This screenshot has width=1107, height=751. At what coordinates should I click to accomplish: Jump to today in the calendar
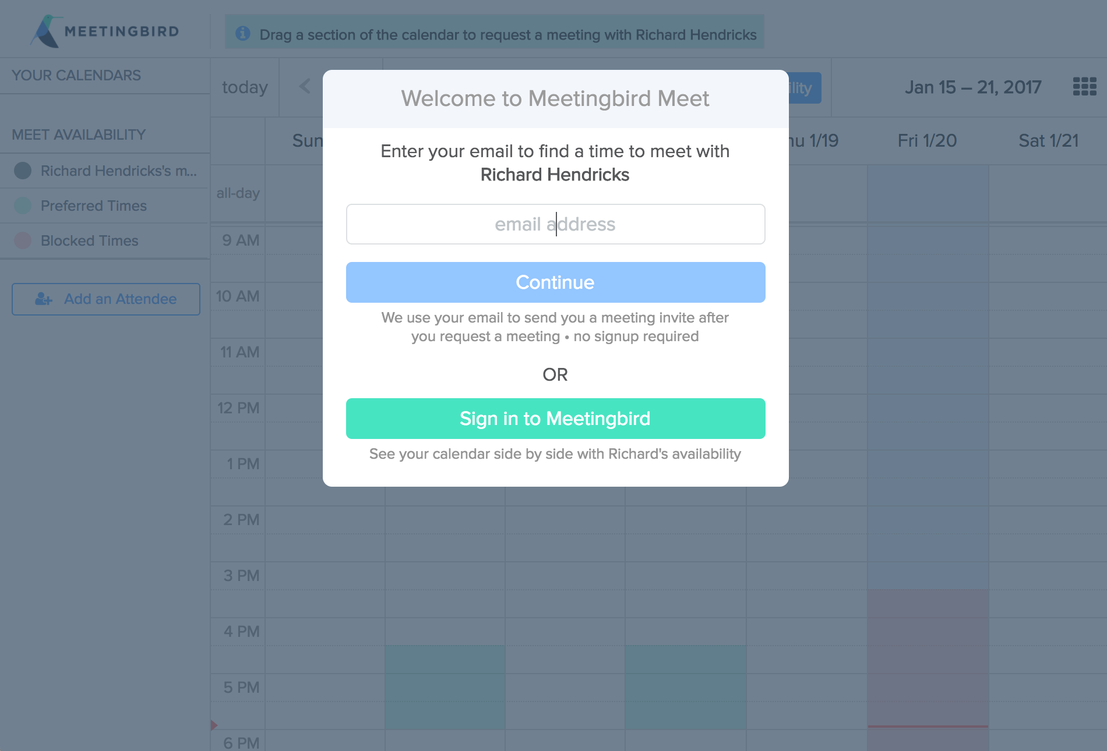coord(245,87)
